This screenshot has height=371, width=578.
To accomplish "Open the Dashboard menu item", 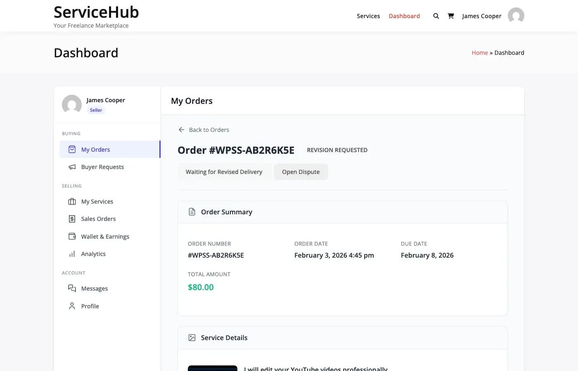I will pyautogui.click(x=404, y=16).
